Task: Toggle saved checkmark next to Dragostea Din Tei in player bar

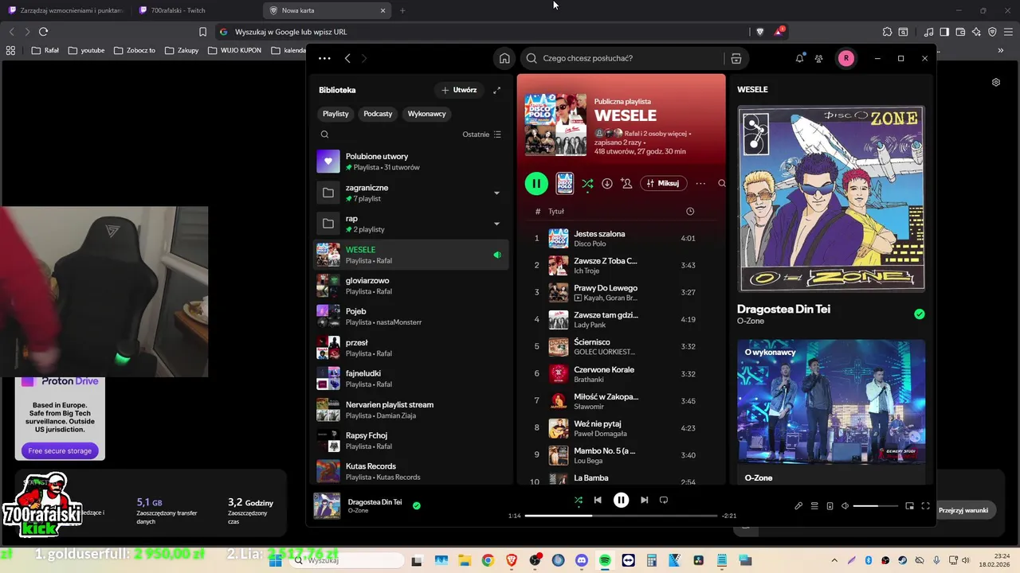Action: click(x=416, y=505)
